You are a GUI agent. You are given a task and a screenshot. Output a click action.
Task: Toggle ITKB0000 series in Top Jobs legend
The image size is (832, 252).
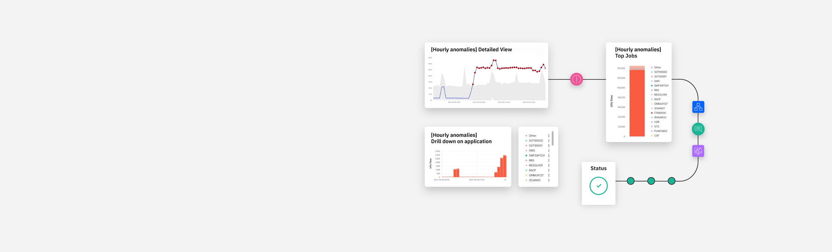660,113
